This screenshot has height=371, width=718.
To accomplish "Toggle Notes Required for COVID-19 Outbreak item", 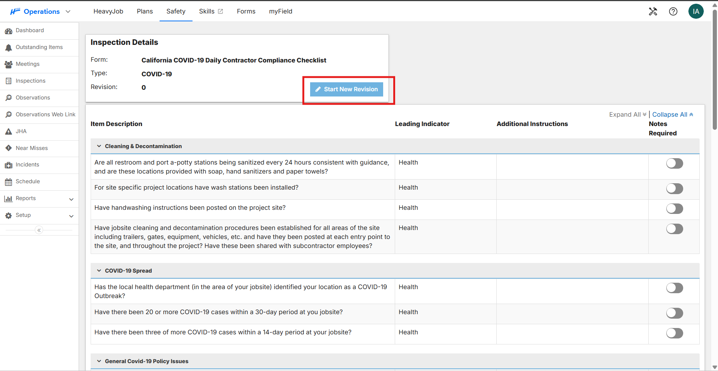I will point(675,288).
